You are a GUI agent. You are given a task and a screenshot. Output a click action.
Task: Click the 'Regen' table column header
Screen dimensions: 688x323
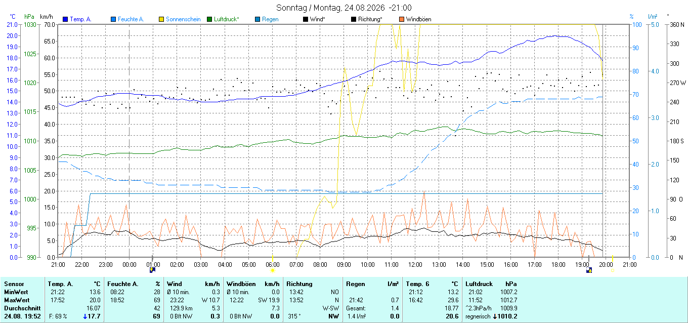pyautogui.click(x=355, y=284)
